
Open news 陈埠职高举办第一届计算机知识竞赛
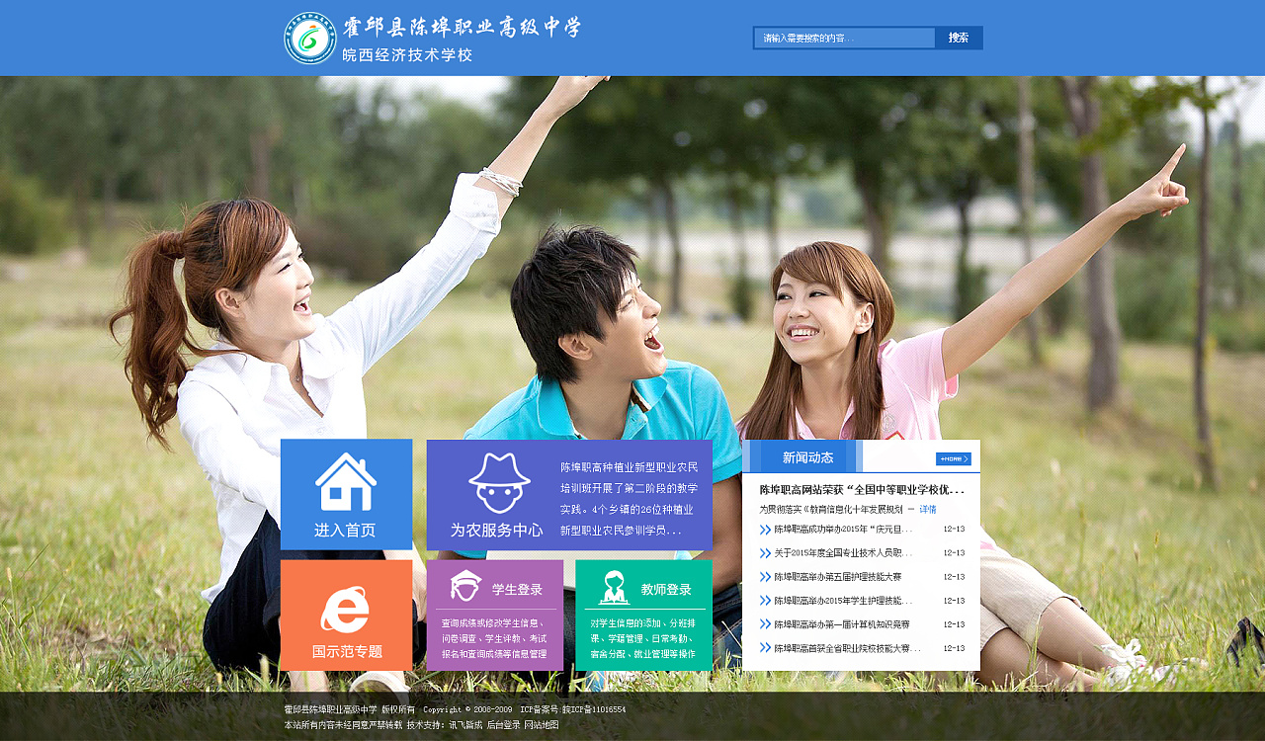(x=842, y=624)
